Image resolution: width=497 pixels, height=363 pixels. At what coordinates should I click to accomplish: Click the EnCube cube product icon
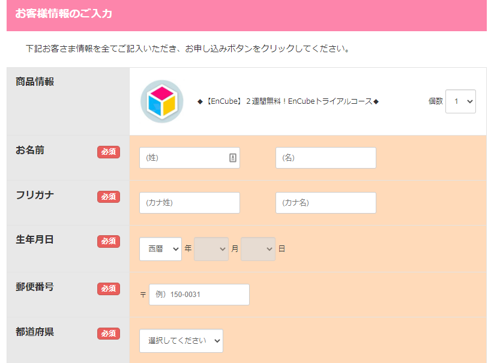(161, 101)
